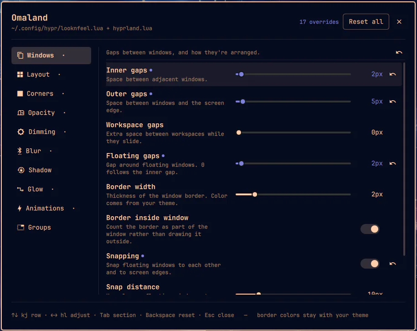
Task: Click the 'Tab section' hint in footer
Action: point(118,315)
